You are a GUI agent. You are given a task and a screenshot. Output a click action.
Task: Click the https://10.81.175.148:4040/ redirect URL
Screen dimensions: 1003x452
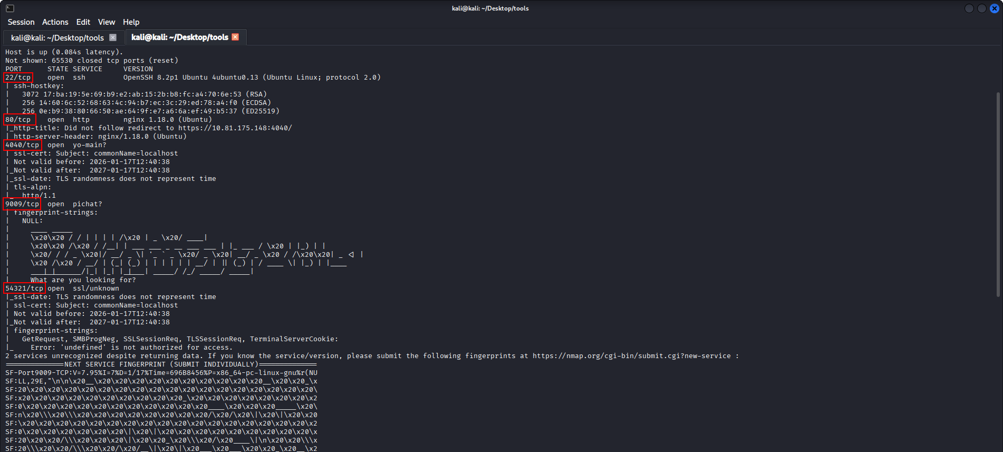click(235, 128)
